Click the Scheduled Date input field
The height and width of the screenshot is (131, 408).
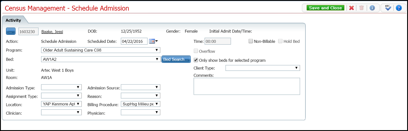point(134,41)
